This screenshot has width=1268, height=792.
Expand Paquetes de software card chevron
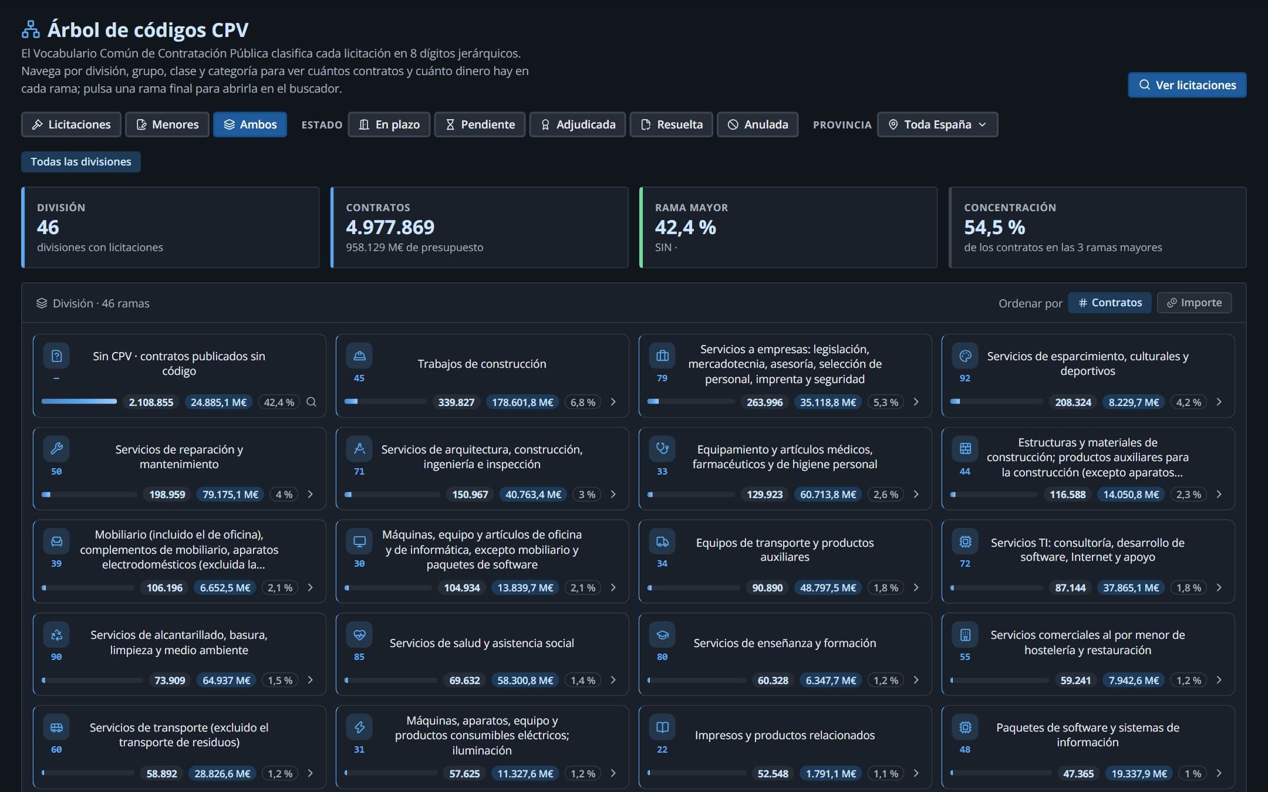click(x=1219, y=773)
